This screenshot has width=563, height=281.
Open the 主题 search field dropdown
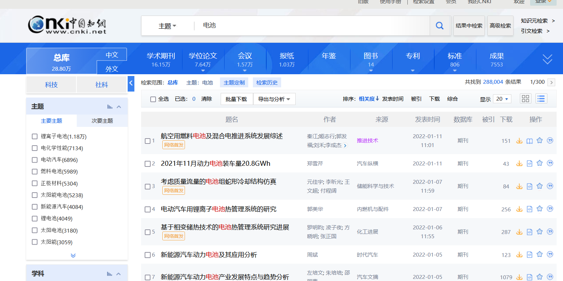pyautogui.click(x=167, y=26)
